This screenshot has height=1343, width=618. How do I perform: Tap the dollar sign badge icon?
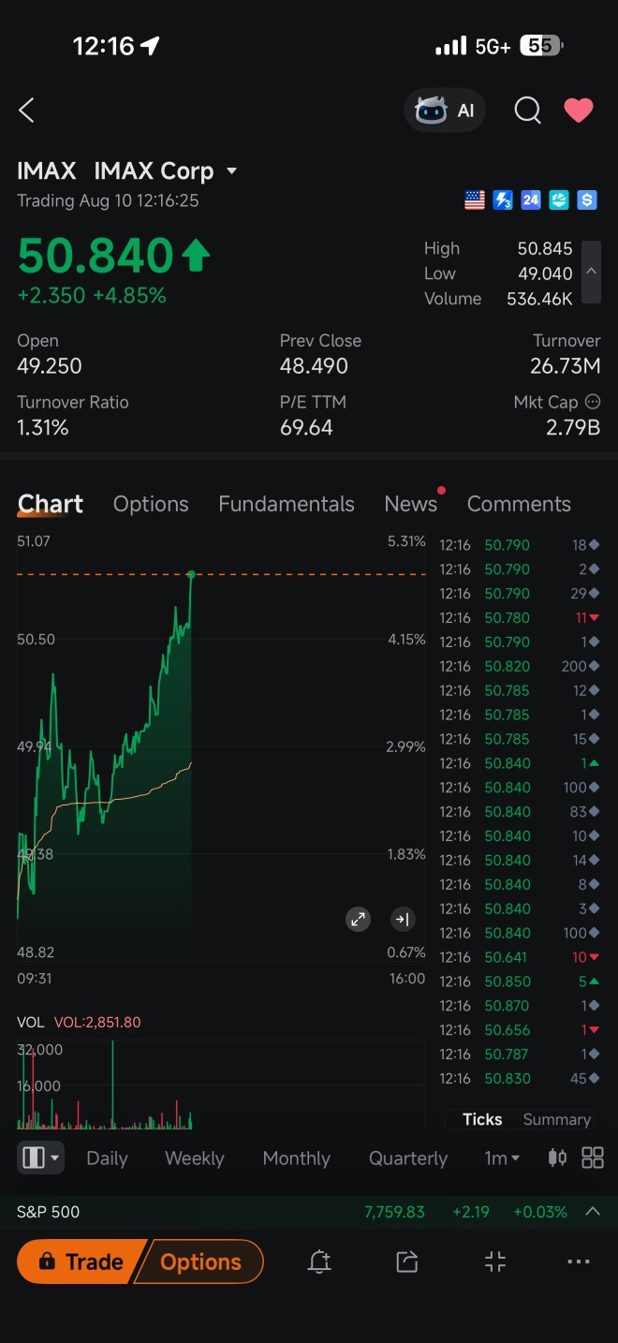(x=587, y=199)
